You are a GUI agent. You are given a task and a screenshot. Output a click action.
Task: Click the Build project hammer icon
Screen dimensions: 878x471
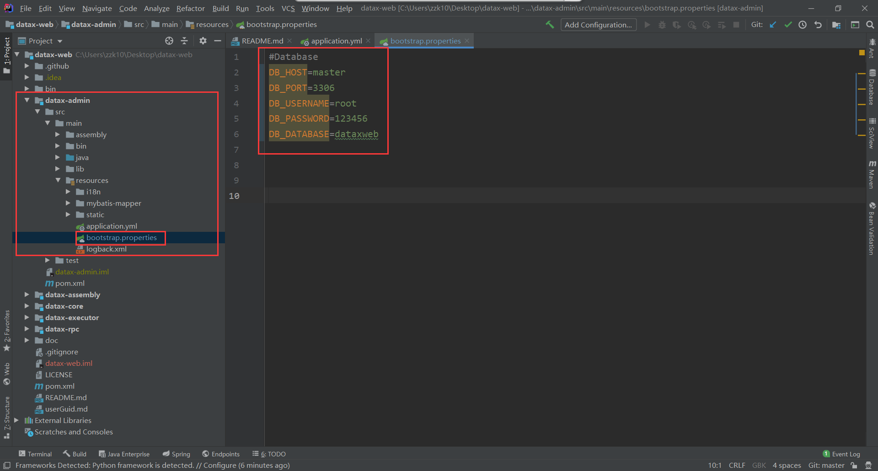550,25
